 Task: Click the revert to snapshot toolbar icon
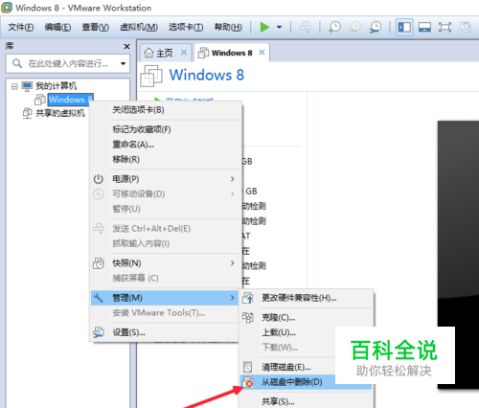(x=354, y=27)
